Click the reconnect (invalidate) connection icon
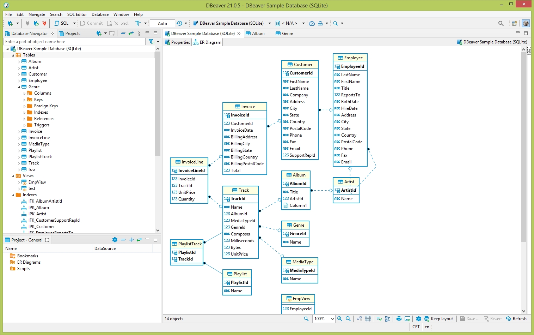 [x=36, y=23]
